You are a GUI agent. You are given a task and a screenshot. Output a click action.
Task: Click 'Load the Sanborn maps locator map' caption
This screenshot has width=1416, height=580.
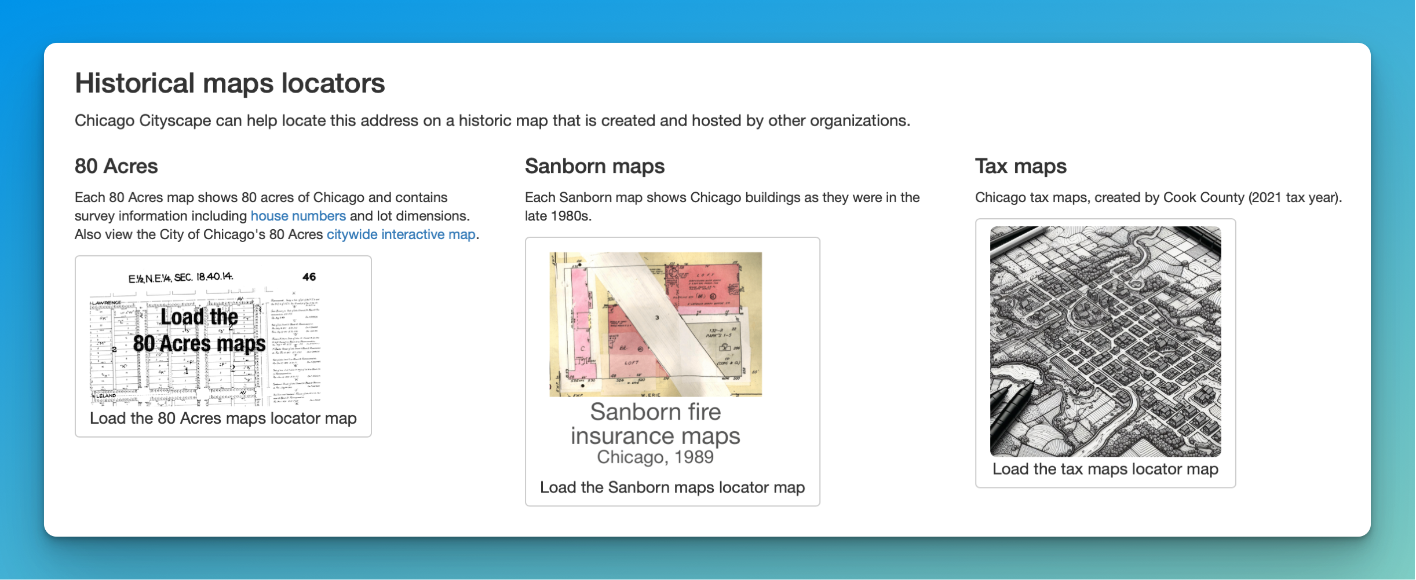tap(672, 487)
